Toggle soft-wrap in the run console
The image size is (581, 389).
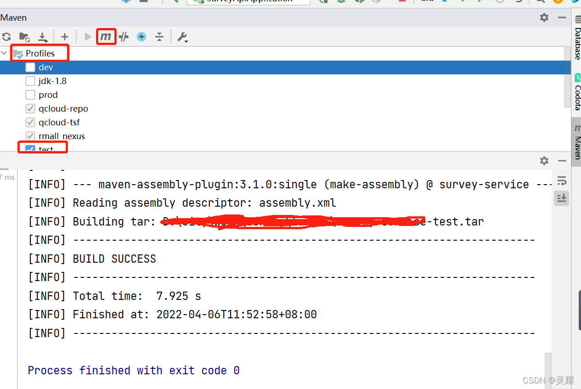coord(562,180)
